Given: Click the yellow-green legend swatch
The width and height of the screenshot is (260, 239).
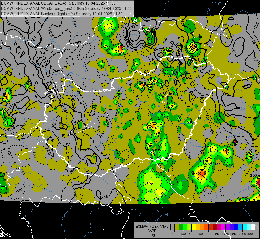Looking at the screenshot, I should tap(190, 227).
